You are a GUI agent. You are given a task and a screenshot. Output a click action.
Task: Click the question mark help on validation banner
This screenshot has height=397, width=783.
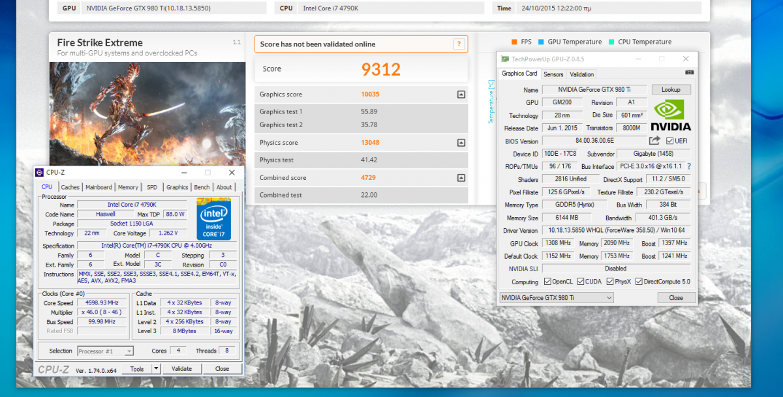pyautogui.click(x=459, y=44)
